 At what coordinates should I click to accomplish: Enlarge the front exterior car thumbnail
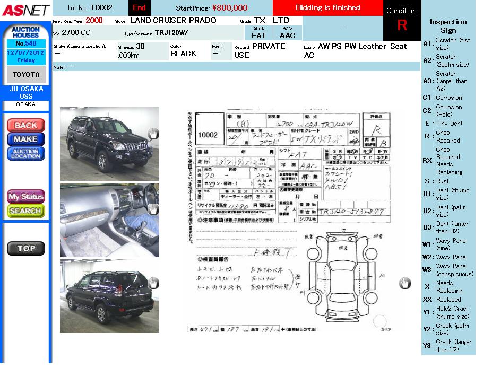pos(106,144)
